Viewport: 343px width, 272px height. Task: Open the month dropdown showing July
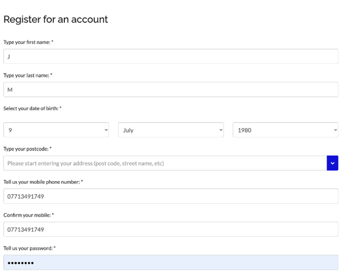point(171,130)
